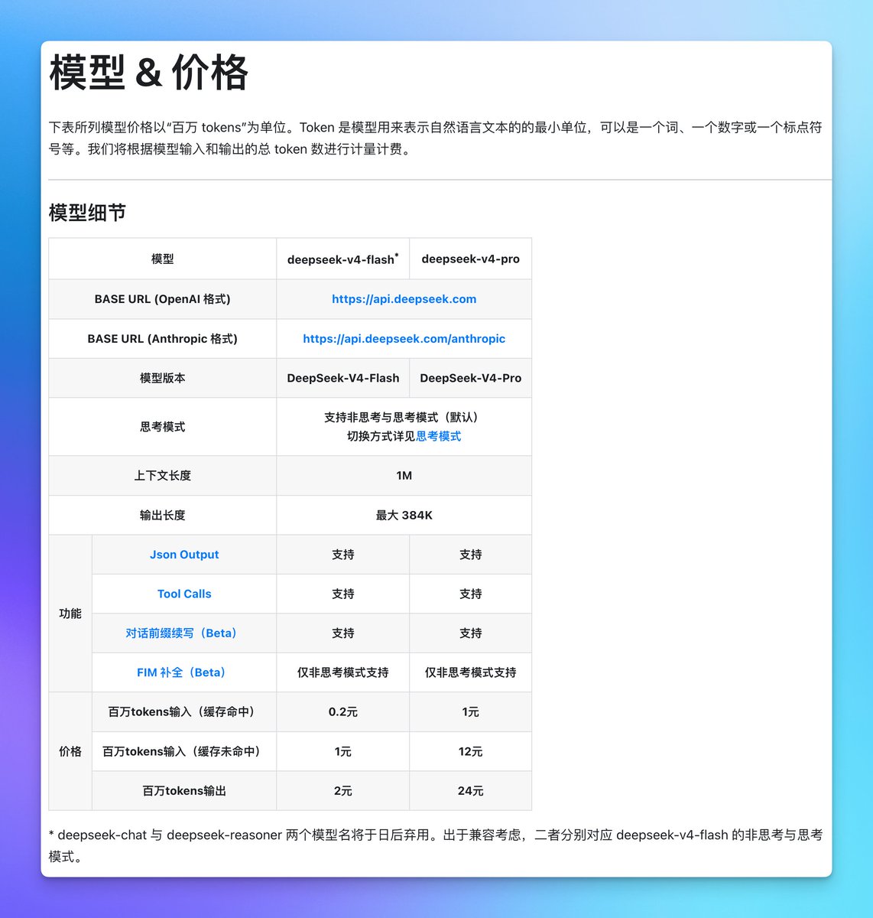
Task: Click 支持 for Tool Calls under pro
Action: click(x=471, y=594)
